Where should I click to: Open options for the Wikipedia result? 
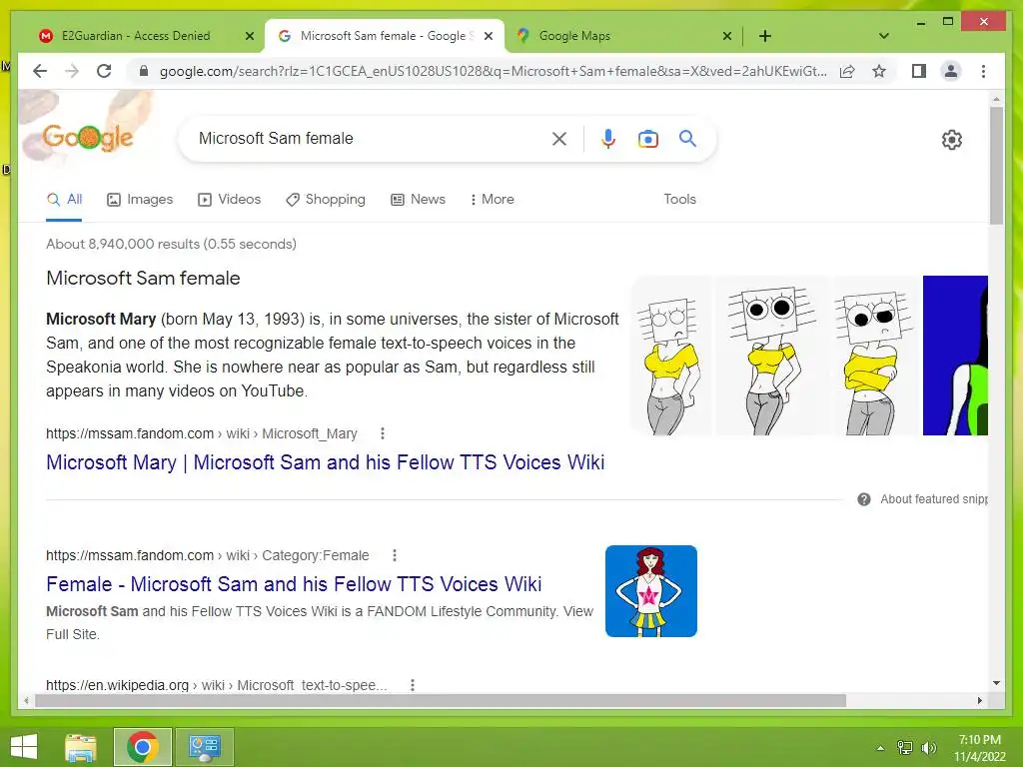pos(413,685)
